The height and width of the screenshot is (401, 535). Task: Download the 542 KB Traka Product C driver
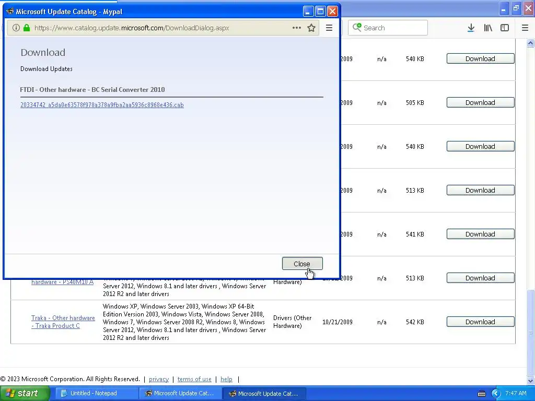[x=481, y=322]
